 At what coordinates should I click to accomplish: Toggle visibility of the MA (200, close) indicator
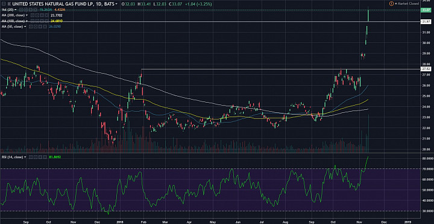[x=33, y=15]
